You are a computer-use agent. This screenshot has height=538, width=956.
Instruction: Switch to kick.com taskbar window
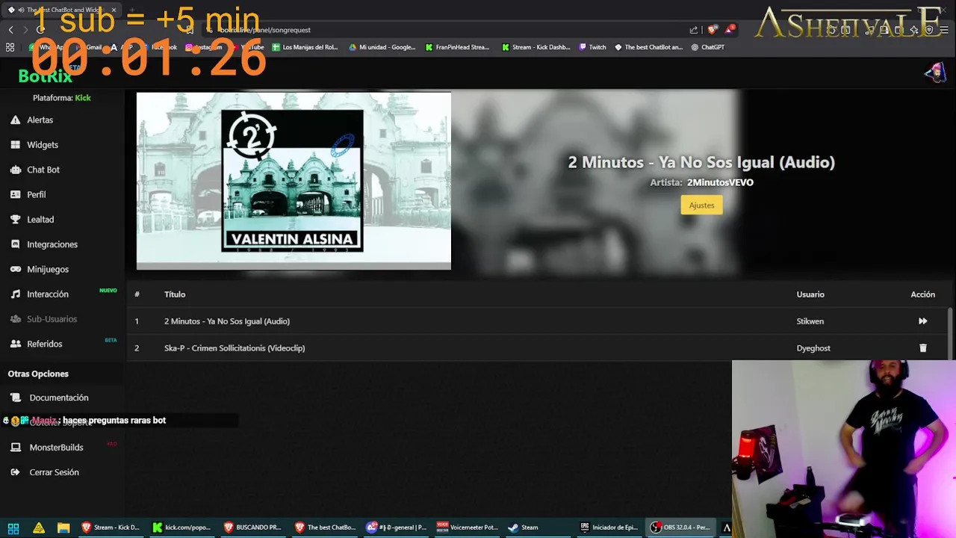[182, 528]
